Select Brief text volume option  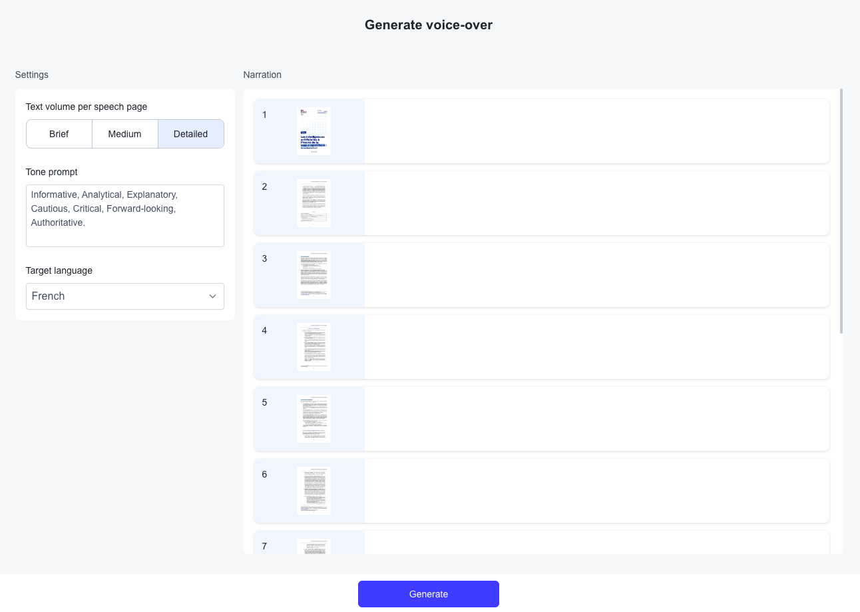point(59,134)
